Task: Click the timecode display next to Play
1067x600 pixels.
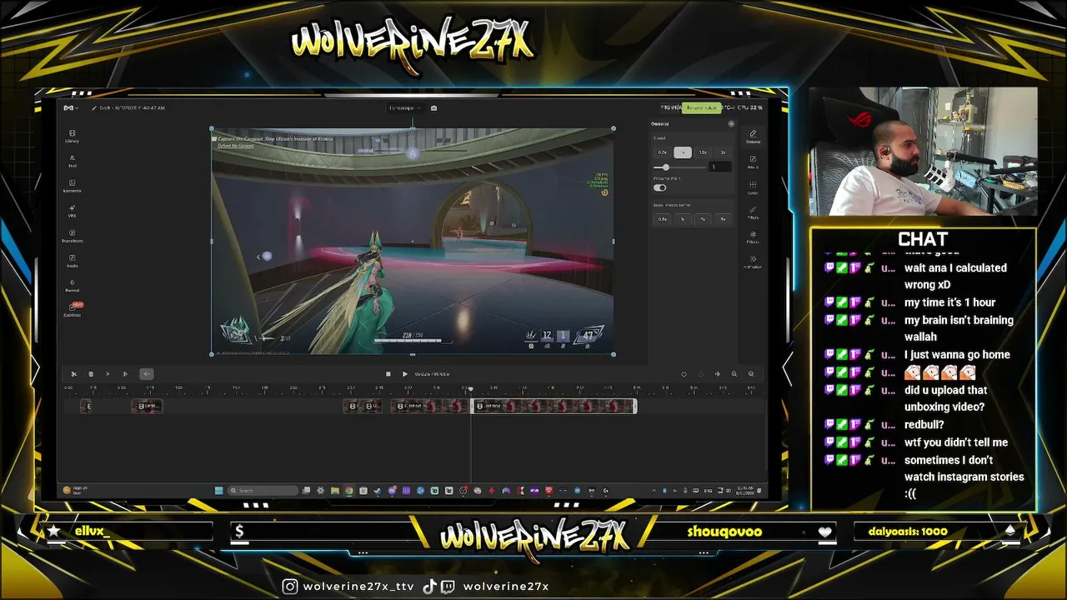Action: click(432, 374)
